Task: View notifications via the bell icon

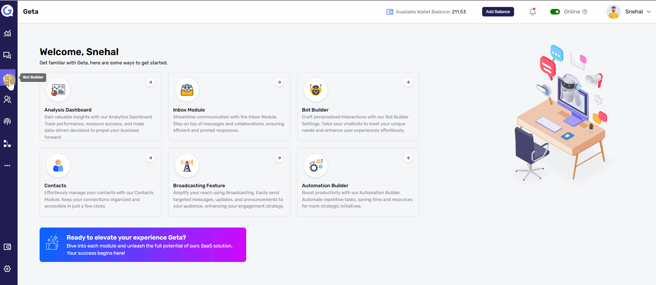Action: click(532, 12)
